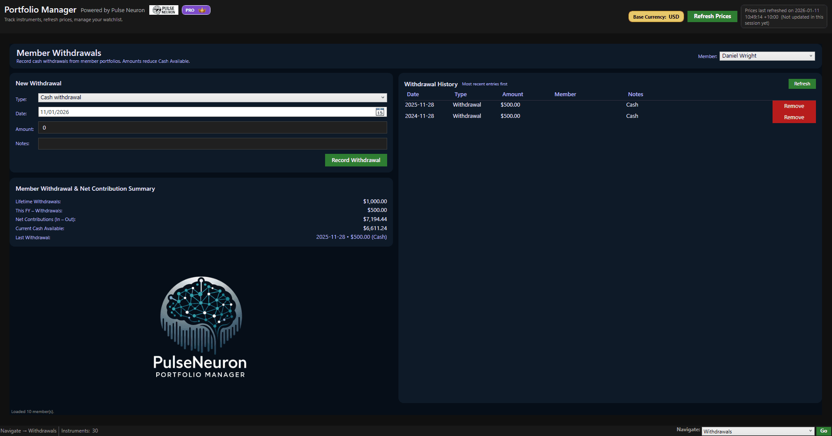Click the Refresh Prices button

pyautogui.click(x=712, y=16)
